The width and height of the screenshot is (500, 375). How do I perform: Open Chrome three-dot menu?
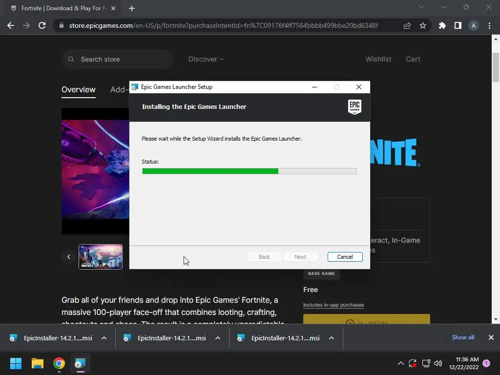pos(489,25)
